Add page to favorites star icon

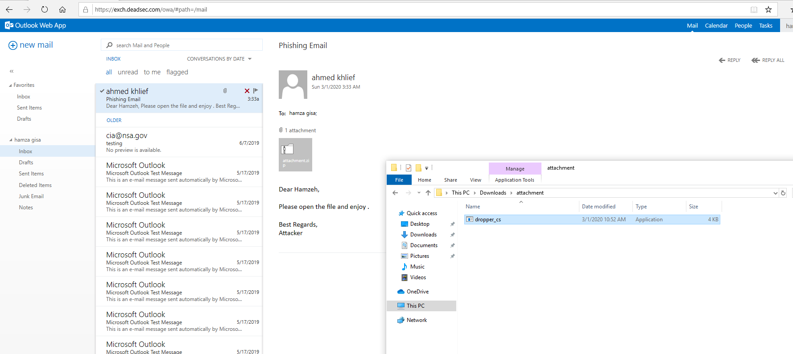(768, 9)
